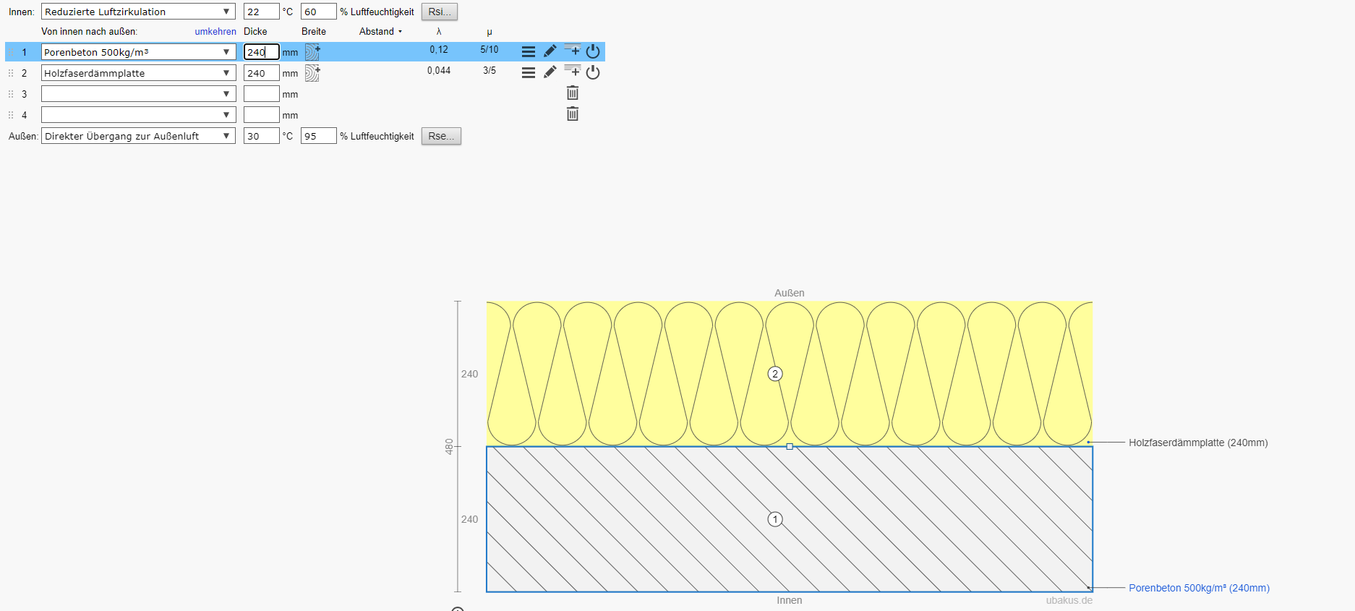This screenshot has width=1355, height=611.
Task: Click the menu icon for layer 1
Action: [529, 51]
